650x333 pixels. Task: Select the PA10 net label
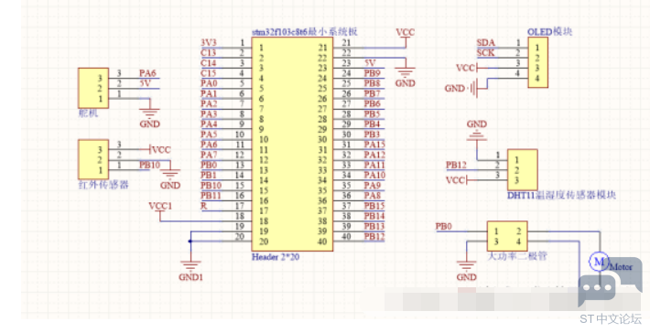[374, 175]
